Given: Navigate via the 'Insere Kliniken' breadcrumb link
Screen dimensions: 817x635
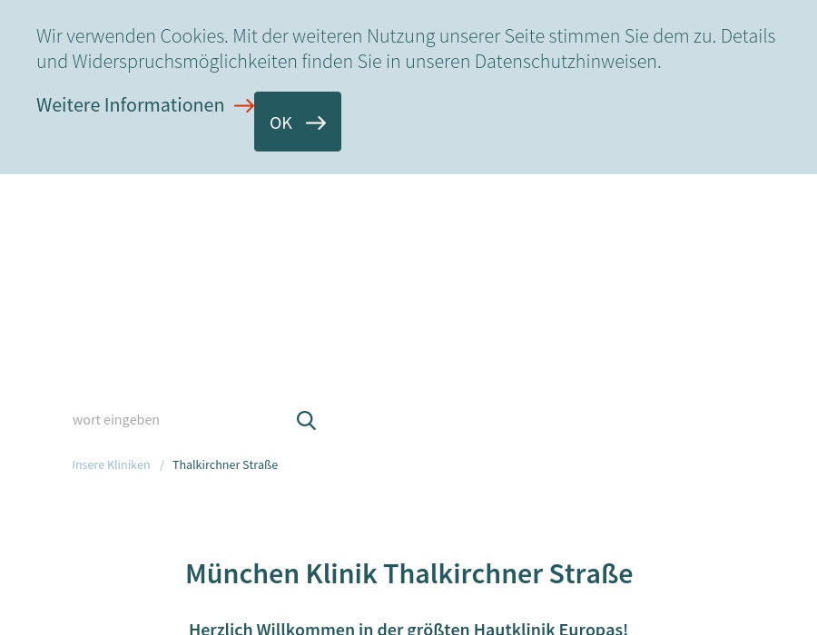Looking at the screenshot, I should (111, 464).
